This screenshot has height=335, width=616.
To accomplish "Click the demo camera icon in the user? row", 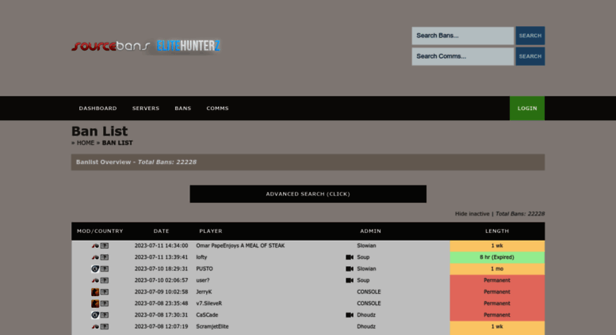I will coord(350,280).
